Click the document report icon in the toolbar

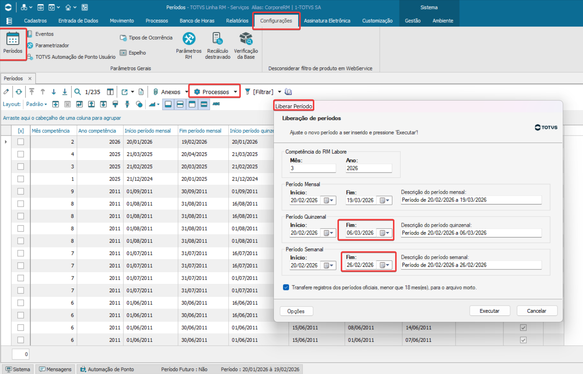pyautogui.click(x=141, y=92)
